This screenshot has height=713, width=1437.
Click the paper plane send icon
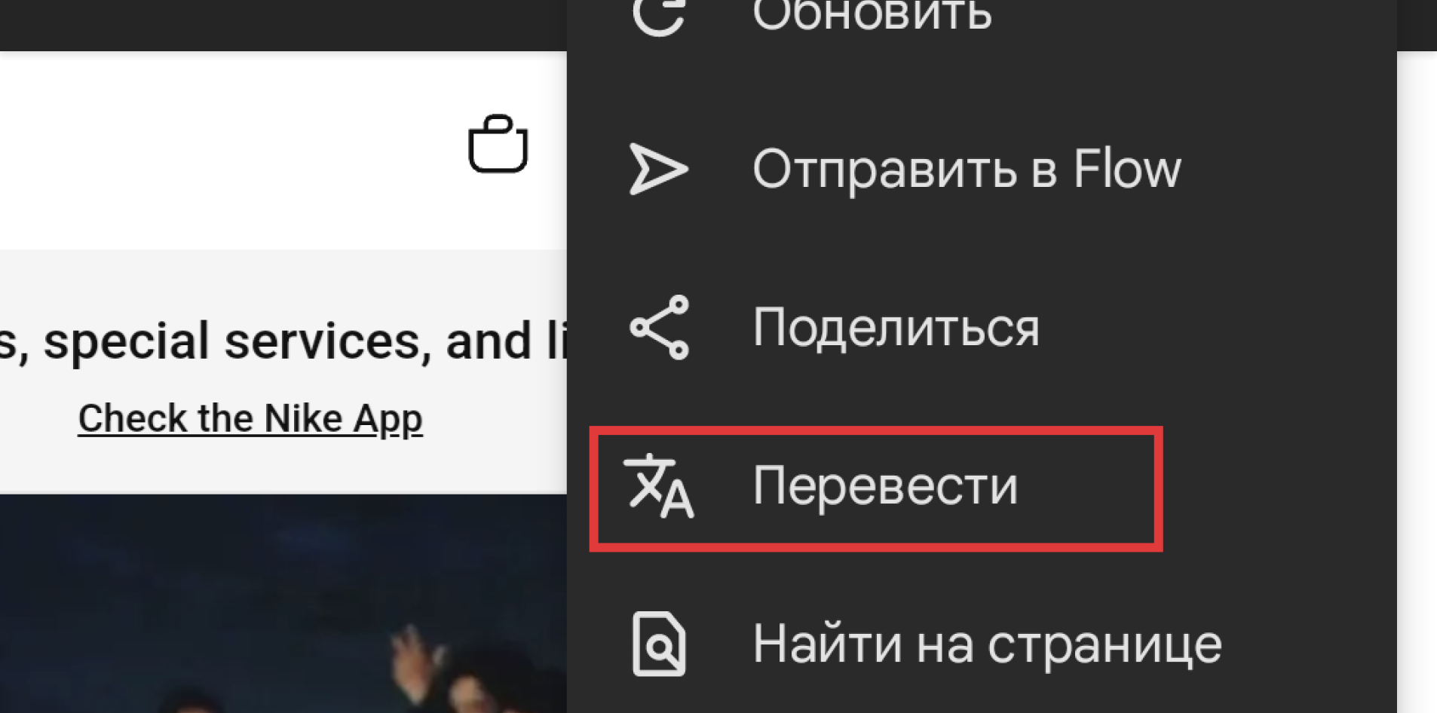(658, 169)
